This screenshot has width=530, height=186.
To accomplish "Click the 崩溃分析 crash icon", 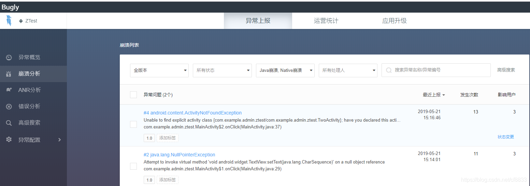I will [9, 74].
